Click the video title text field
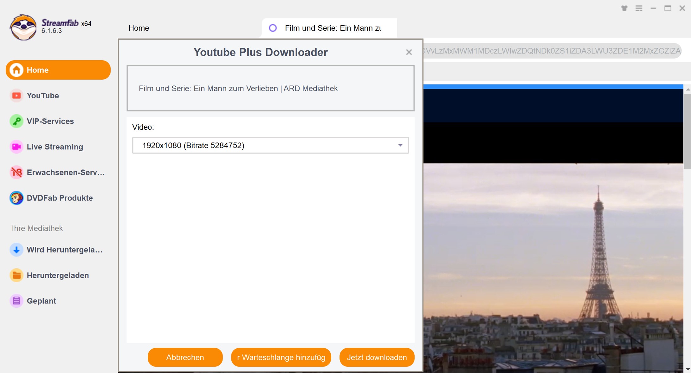Screen dimensions: 691x373 click(x=270, y=88)
